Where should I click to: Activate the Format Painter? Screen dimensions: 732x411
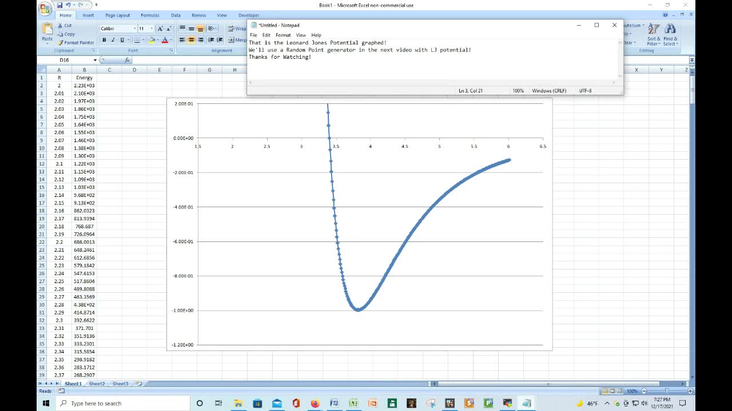coord(75,43)
